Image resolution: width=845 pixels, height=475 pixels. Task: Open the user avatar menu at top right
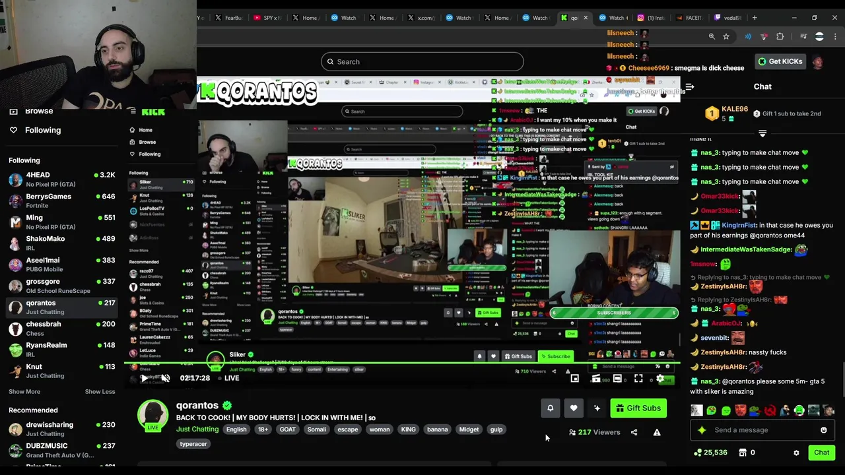tap(818, 62)
